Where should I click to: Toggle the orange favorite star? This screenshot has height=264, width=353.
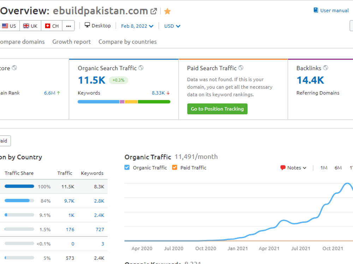tap(167, 11)
